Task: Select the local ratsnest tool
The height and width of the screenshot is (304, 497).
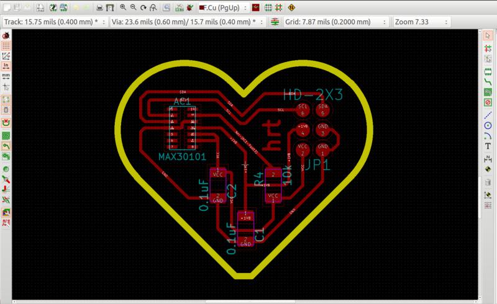Action: tap(488, 58)
